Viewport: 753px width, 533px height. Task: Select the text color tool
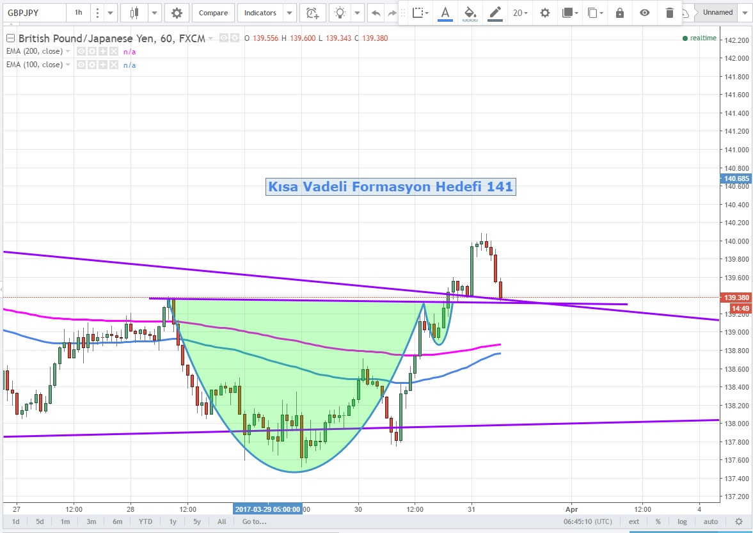[445, 13]
